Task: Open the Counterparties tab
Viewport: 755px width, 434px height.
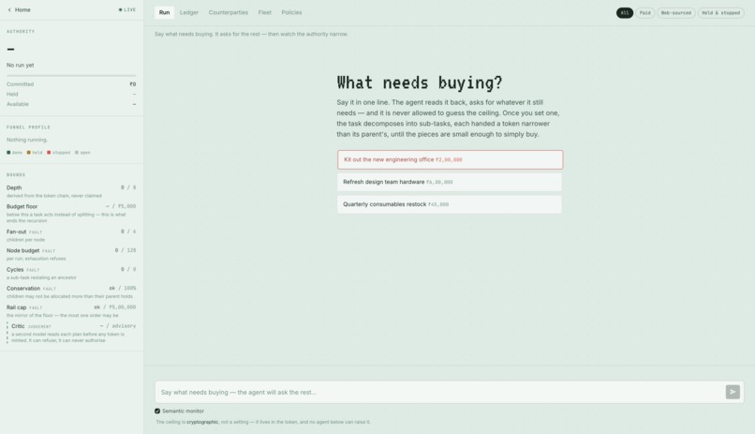Action: 229,12
